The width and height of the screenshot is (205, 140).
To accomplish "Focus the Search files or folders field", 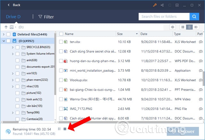I will click(x=164, y=16).
